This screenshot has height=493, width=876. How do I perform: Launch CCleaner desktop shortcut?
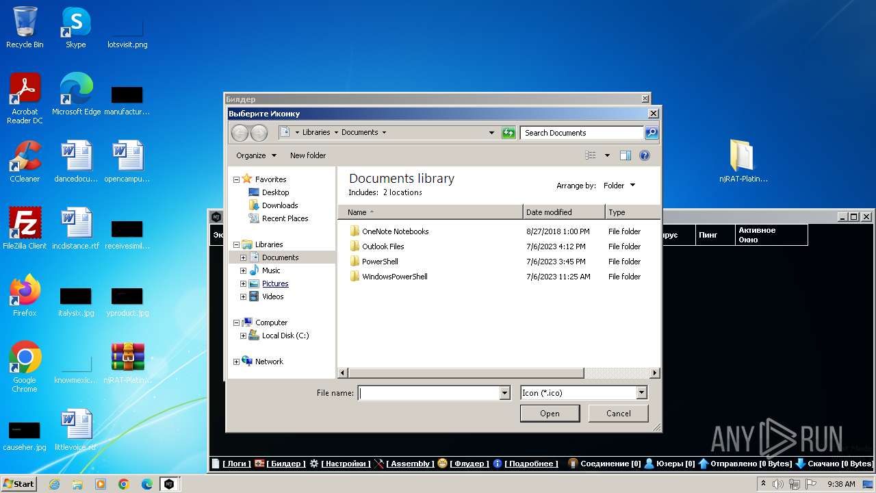pos(25,162)
